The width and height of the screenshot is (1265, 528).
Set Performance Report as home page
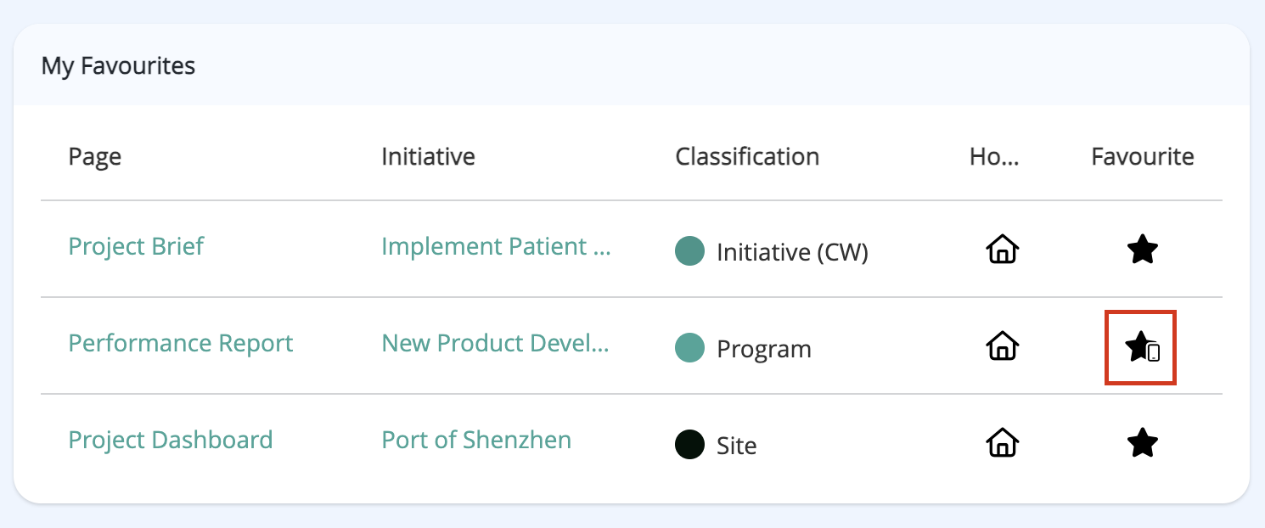point(1002,346)
